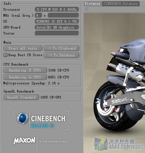
Task: Click the empty MHz real frequency field
Action: coord(63,15)
